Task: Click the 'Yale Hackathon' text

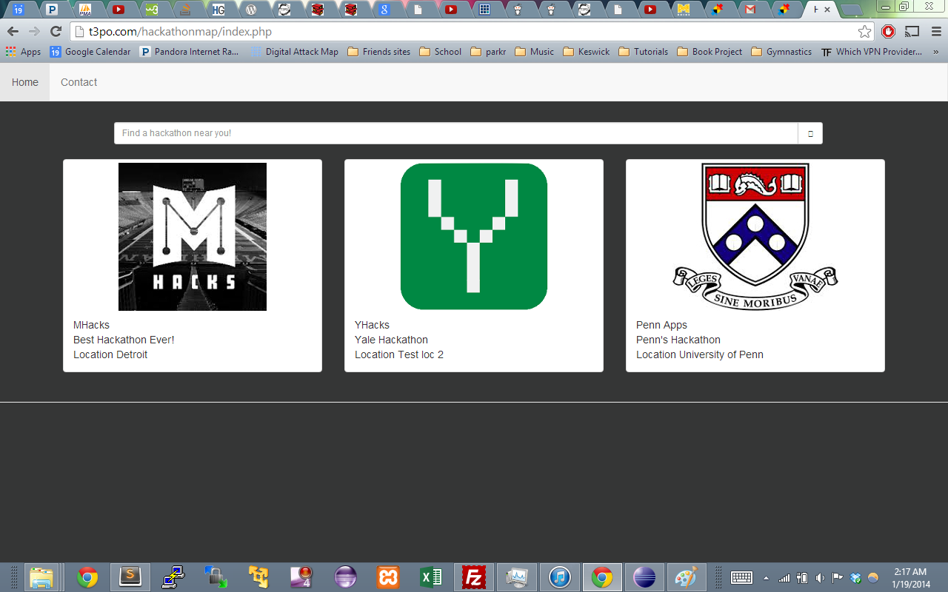Action: [391, 340]
